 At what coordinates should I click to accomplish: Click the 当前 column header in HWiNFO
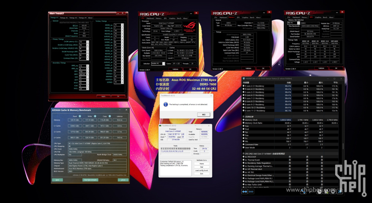288,82
